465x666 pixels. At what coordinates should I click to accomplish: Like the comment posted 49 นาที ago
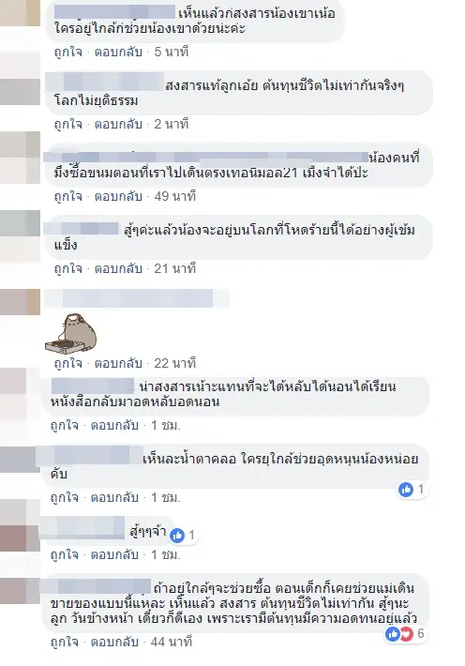click(67, 196)
